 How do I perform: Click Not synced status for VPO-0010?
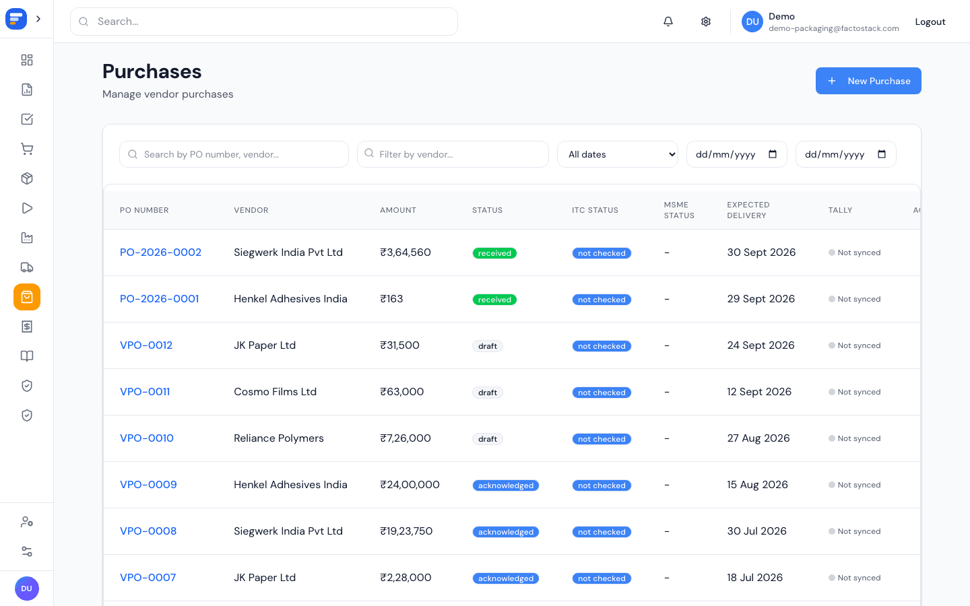855,438
